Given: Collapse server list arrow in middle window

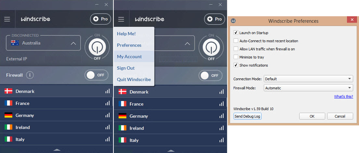Looking at the screenshot, I should pyautogui.click(x=171, y=150).
